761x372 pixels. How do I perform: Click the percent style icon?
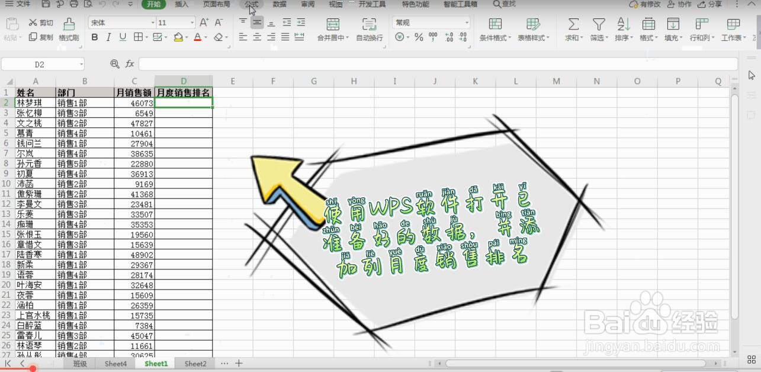419,37
